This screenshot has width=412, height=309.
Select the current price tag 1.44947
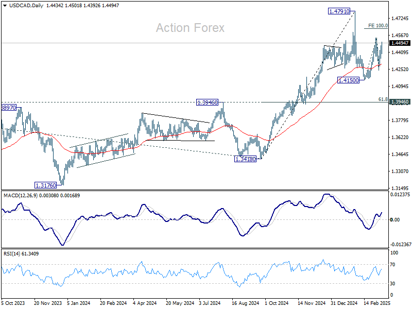400,43
